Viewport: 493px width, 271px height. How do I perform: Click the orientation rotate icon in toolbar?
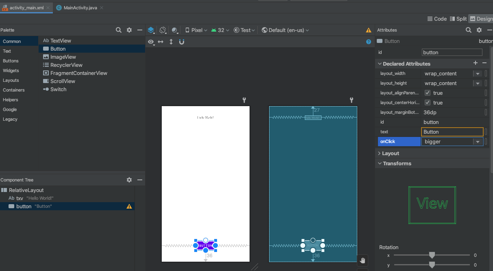click(163, 30)
